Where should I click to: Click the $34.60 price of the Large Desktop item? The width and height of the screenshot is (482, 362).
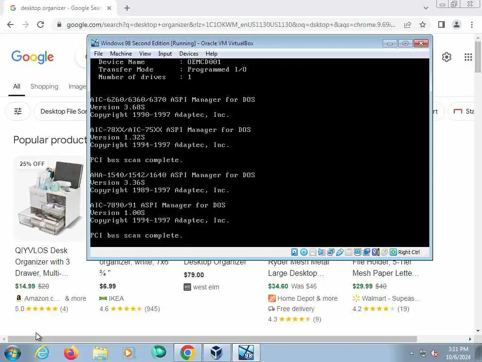click(278, 286)
